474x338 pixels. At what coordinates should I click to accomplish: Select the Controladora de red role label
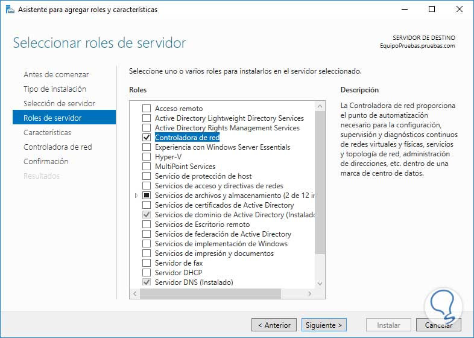click(x=187, y=138)
